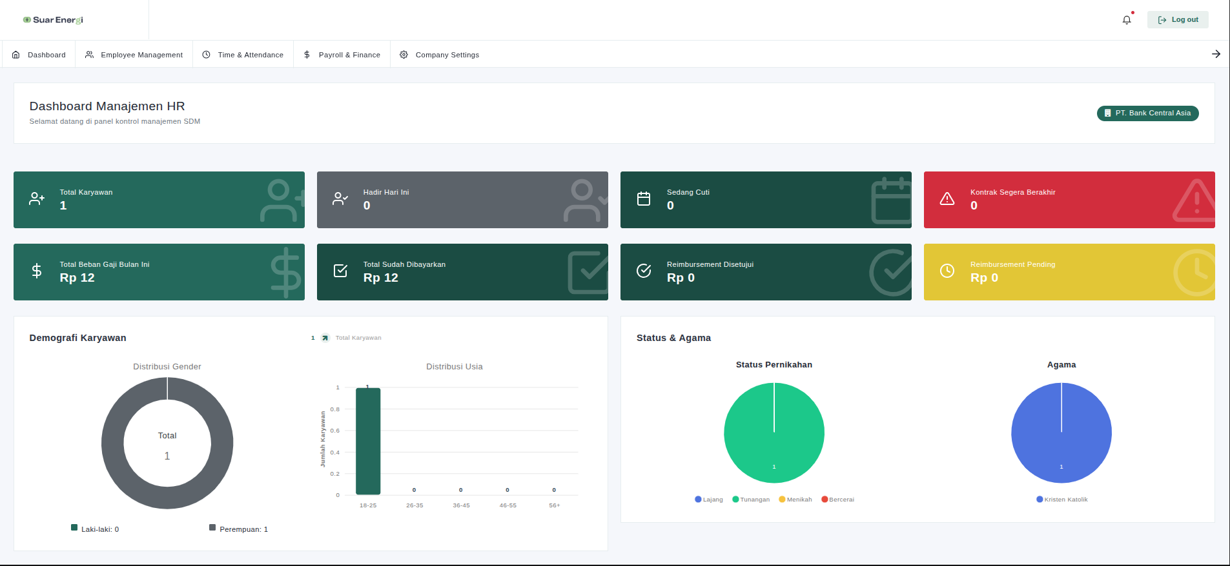Click the Sedang Cuti label
This screenshot has width=1230, height=566.
[688, 192]
